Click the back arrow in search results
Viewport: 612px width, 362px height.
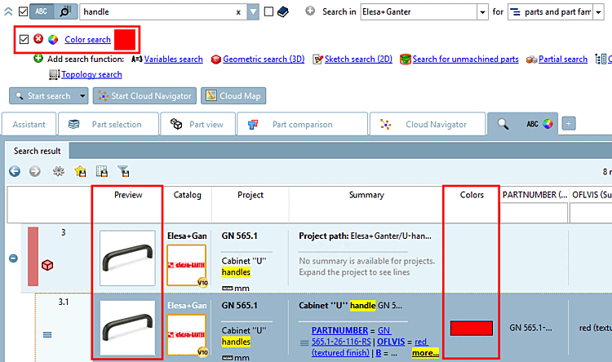[15, 171]
